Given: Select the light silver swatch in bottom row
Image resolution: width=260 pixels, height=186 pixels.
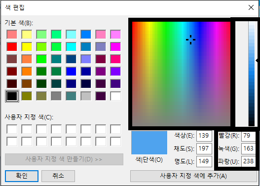Looking at the screenshot, I should tap(86, 96).
